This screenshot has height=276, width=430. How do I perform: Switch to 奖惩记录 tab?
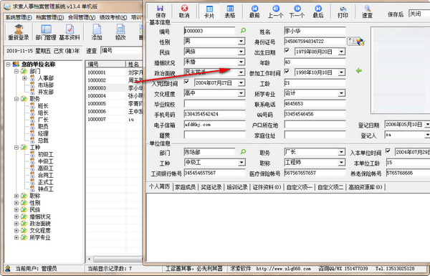pyautogui.click(x=211, y=187)
